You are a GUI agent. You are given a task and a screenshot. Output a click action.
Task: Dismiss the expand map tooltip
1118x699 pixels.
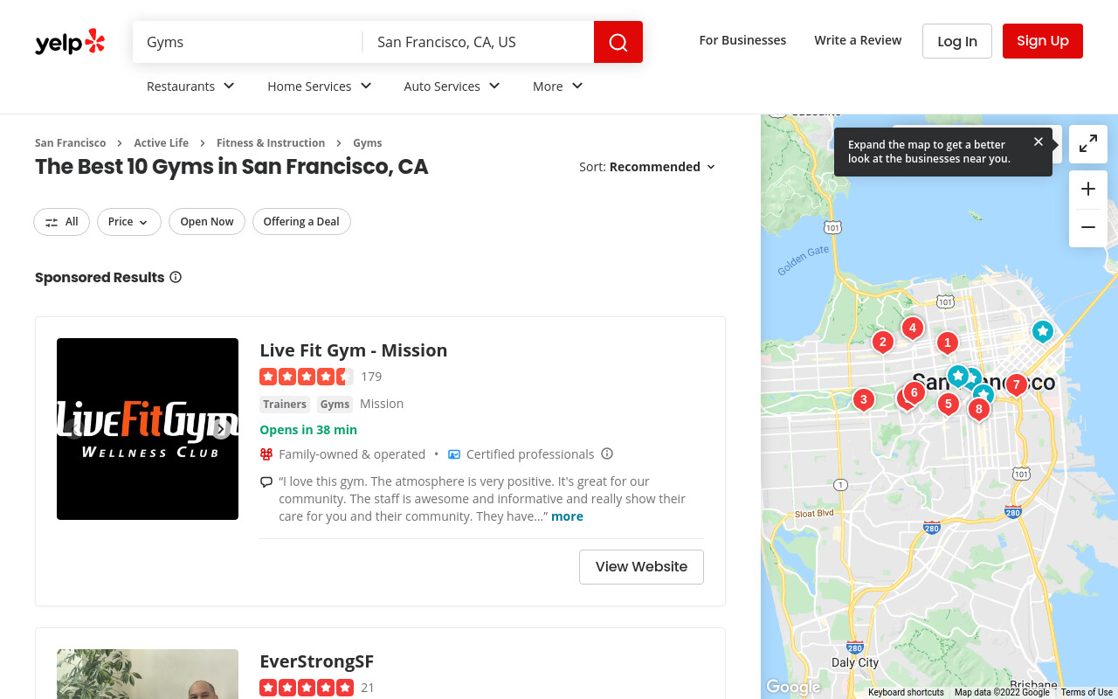pos(1039,142)
